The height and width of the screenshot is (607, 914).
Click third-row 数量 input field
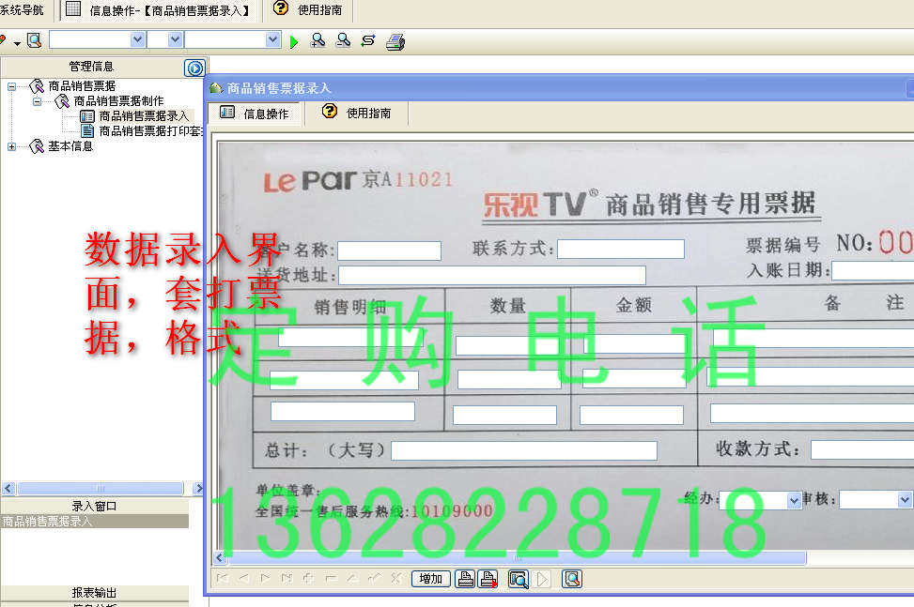pos(504,415)
